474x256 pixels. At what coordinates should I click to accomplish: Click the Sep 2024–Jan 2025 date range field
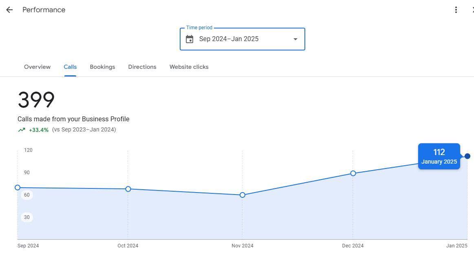click(229, 39)
